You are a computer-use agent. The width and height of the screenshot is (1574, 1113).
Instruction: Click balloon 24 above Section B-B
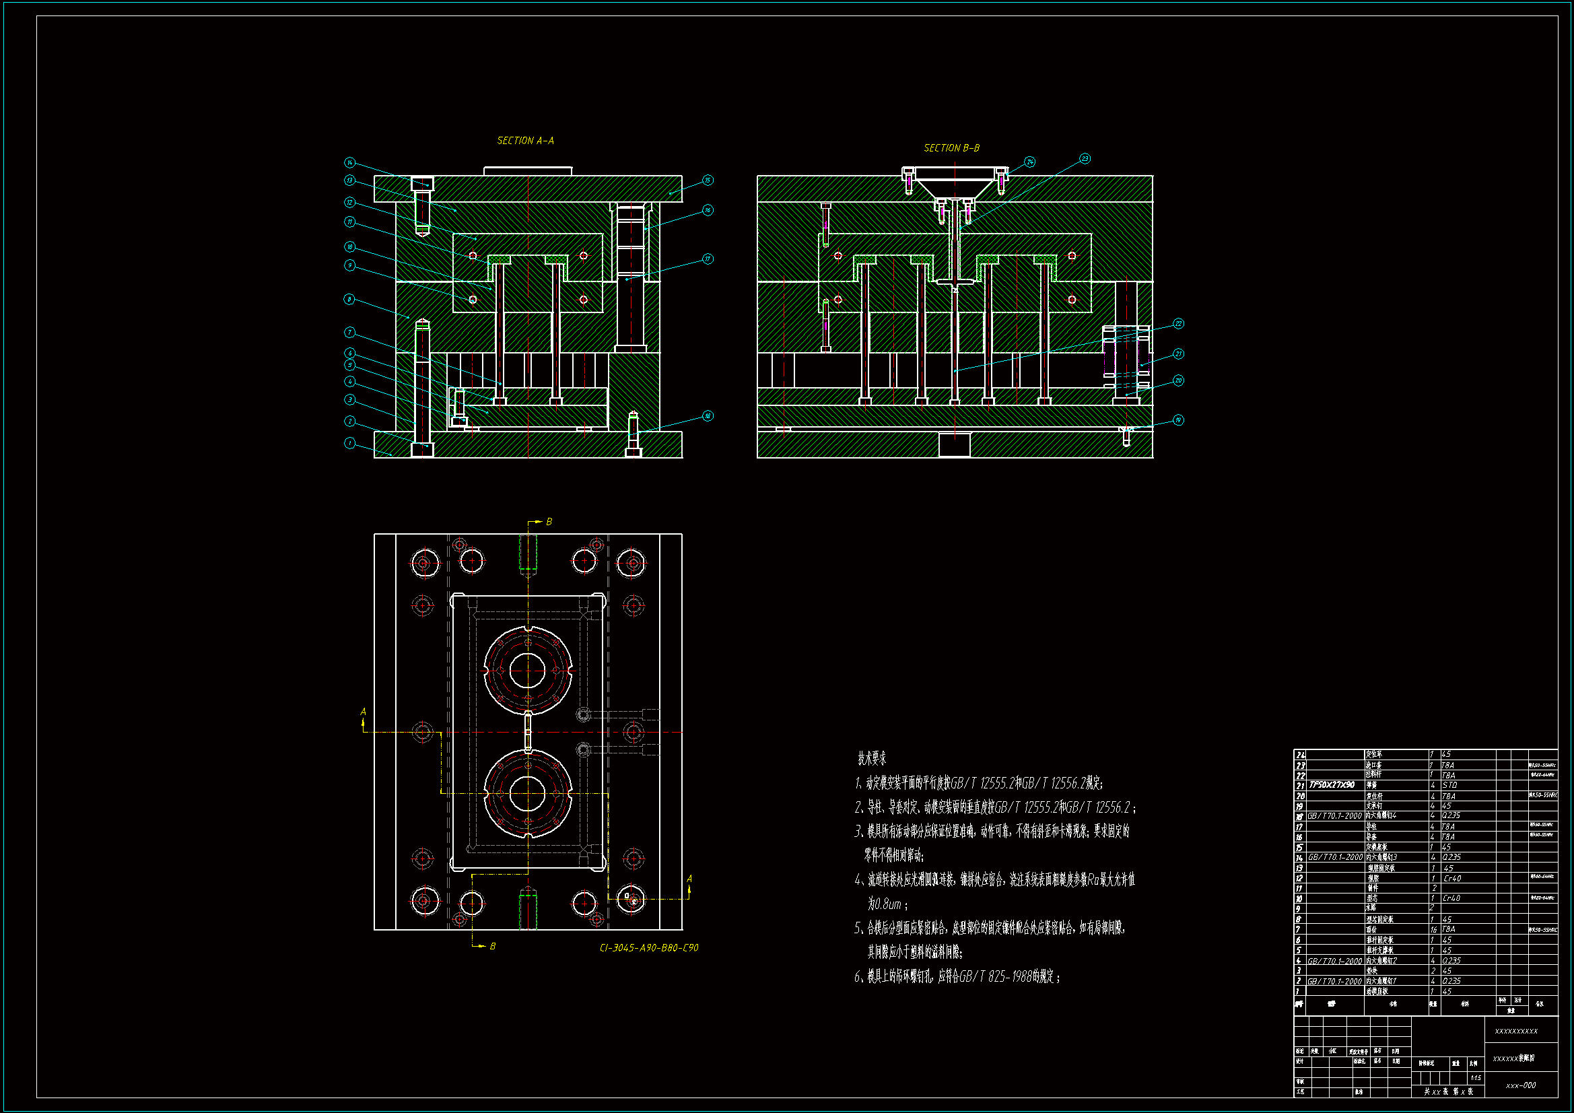(x=1029, y=162)
